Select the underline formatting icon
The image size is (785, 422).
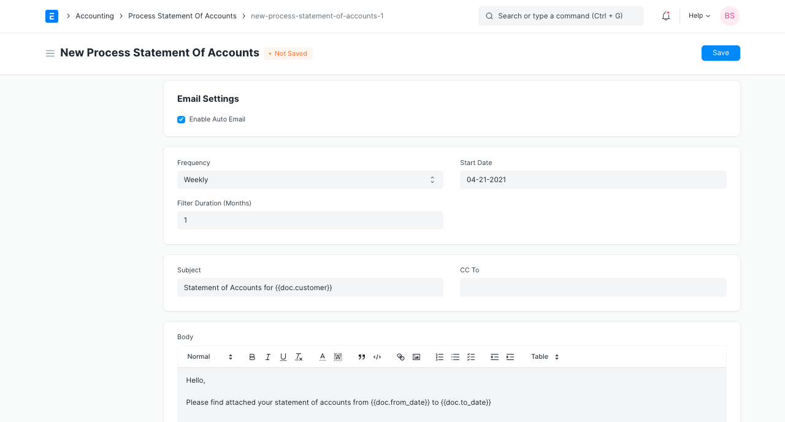click(x=283, y=356)
